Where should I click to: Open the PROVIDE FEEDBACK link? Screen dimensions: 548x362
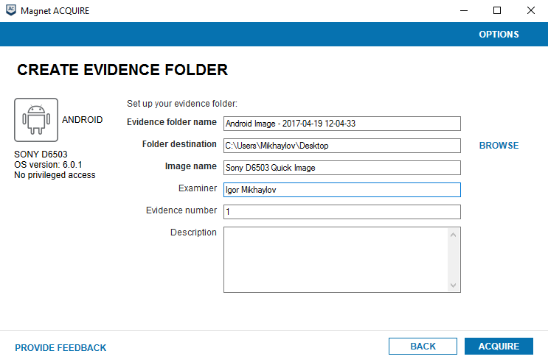pyautogui.click(x=60, y=348)
